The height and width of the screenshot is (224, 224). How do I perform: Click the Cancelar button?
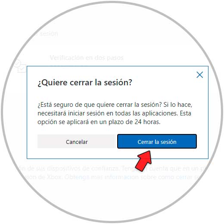[x=77, y=141]
